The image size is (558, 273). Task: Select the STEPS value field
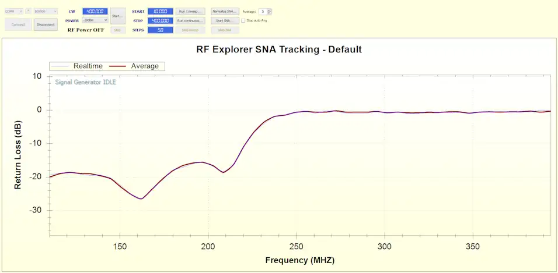pos(160,30)
